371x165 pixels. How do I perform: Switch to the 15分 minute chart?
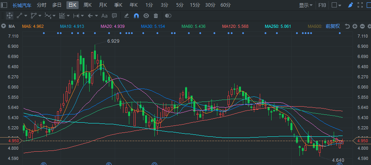pos(195,5)
